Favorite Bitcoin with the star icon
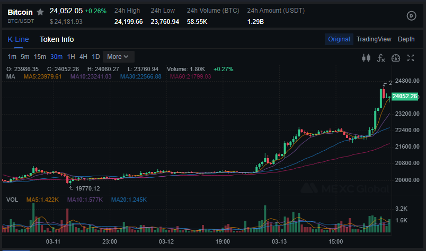 [40, 12]
